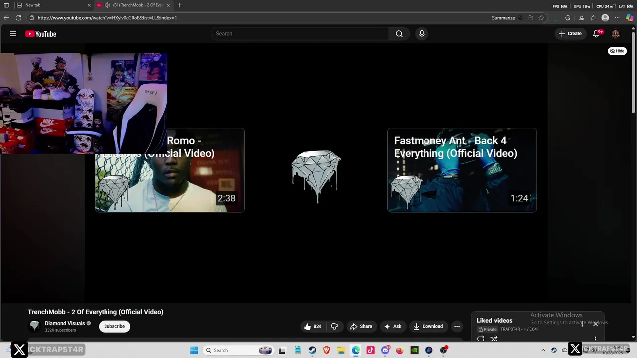637x358 pixels.
Task: Mute the TrenchMobb tab audio icon
Action: pyautogui.click(x=107, y=5)
